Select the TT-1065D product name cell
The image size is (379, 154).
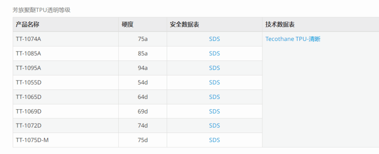[x=66, y=97]
